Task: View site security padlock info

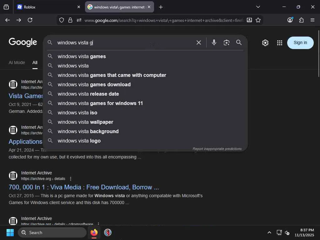Action: [x=70, y=20]
